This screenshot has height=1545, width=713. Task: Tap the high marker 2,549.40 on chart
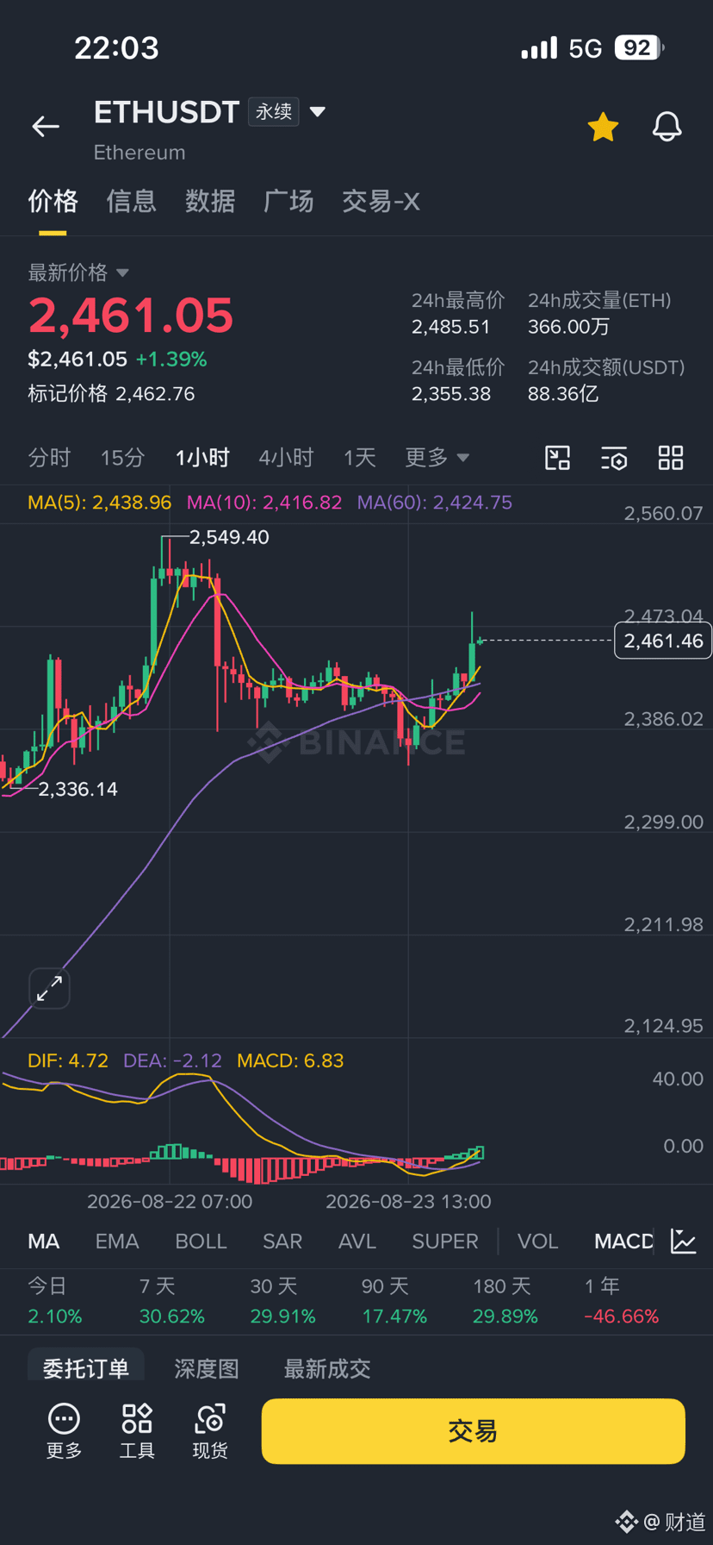(x=229, y=537)
